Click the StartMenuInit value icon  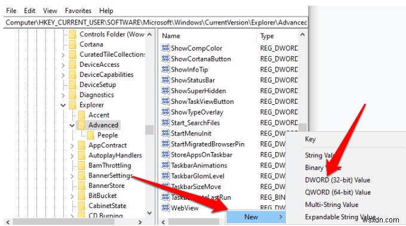tap(165, 133)
